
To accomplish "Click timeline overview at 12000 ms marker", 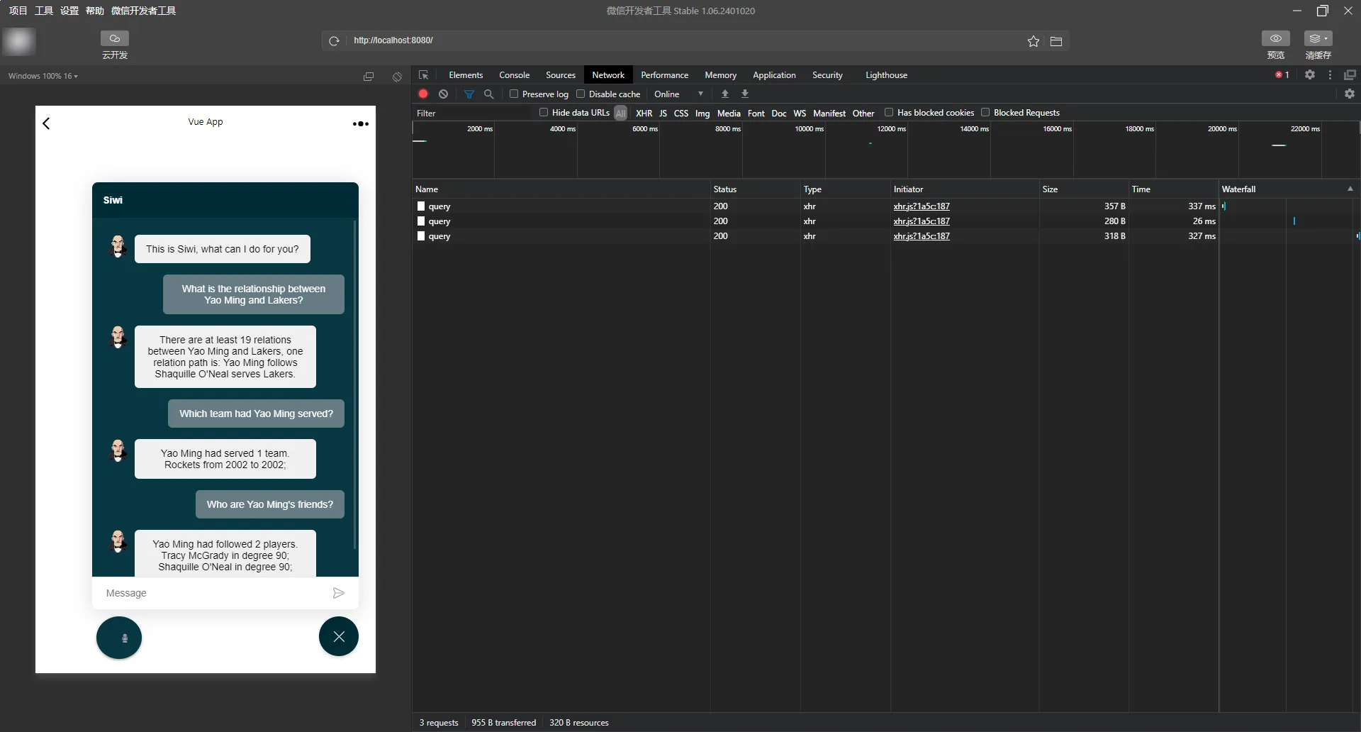I will point(892,129).
